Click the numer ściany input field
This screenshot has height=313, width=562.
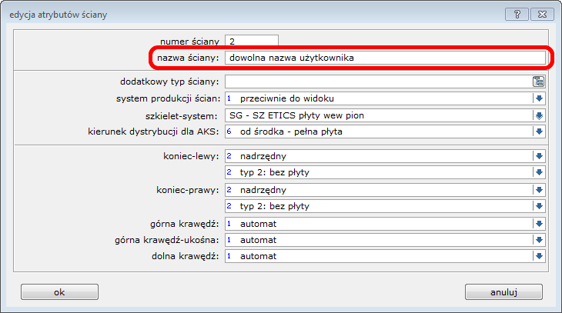pyautogui.click(x=251, y=41)
